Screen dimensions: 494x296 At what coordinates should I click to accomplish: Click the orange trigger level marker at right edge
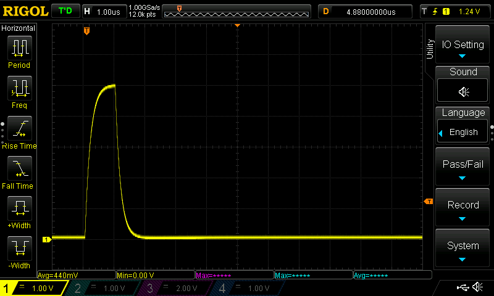pos(427,202)
